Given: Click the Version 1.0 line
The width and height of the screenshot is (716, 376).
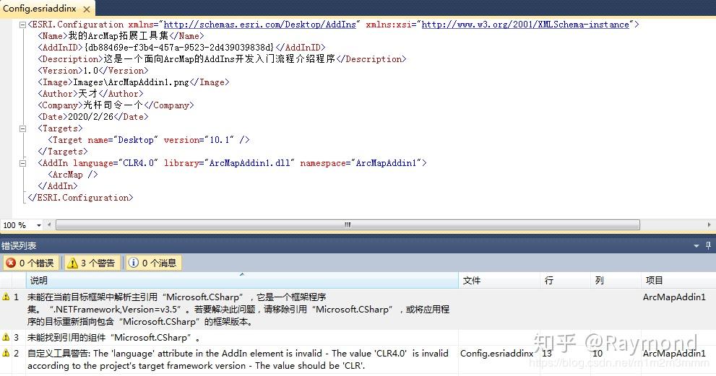Looking at the screenshot, I should (x=92, y=71).
